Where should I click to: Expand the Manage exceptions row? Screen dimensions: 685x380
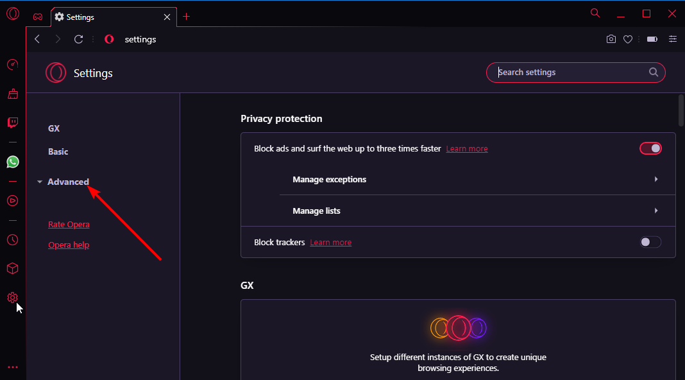tap(477, 179)
